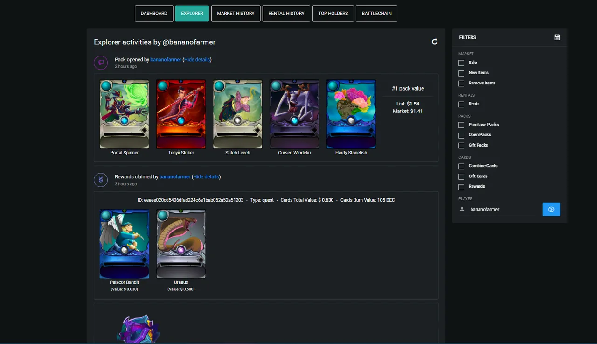
Task: Enable the New Items filter checkbox
Action: point(461,73)
